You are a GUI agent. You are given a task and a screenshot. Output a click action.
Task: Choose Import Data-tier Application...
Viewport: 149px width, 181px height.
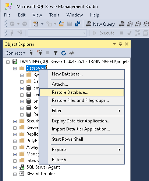pos(82,129)
